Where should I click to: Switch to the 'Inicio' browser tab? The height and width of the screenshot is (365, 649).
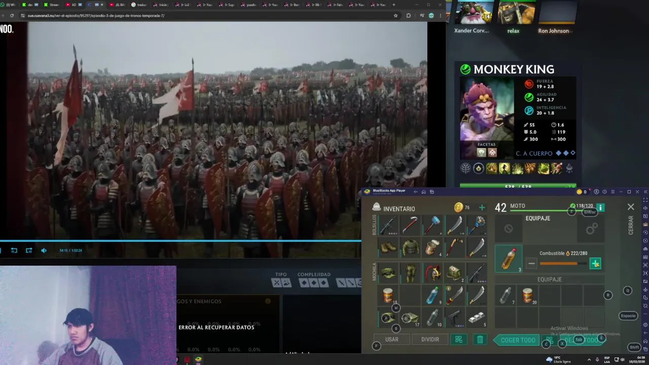pos(162,5)
